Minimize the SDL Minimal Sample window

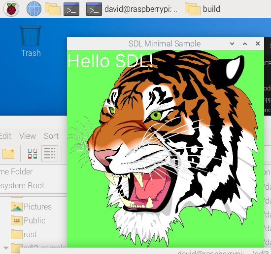tap(232, 43)
